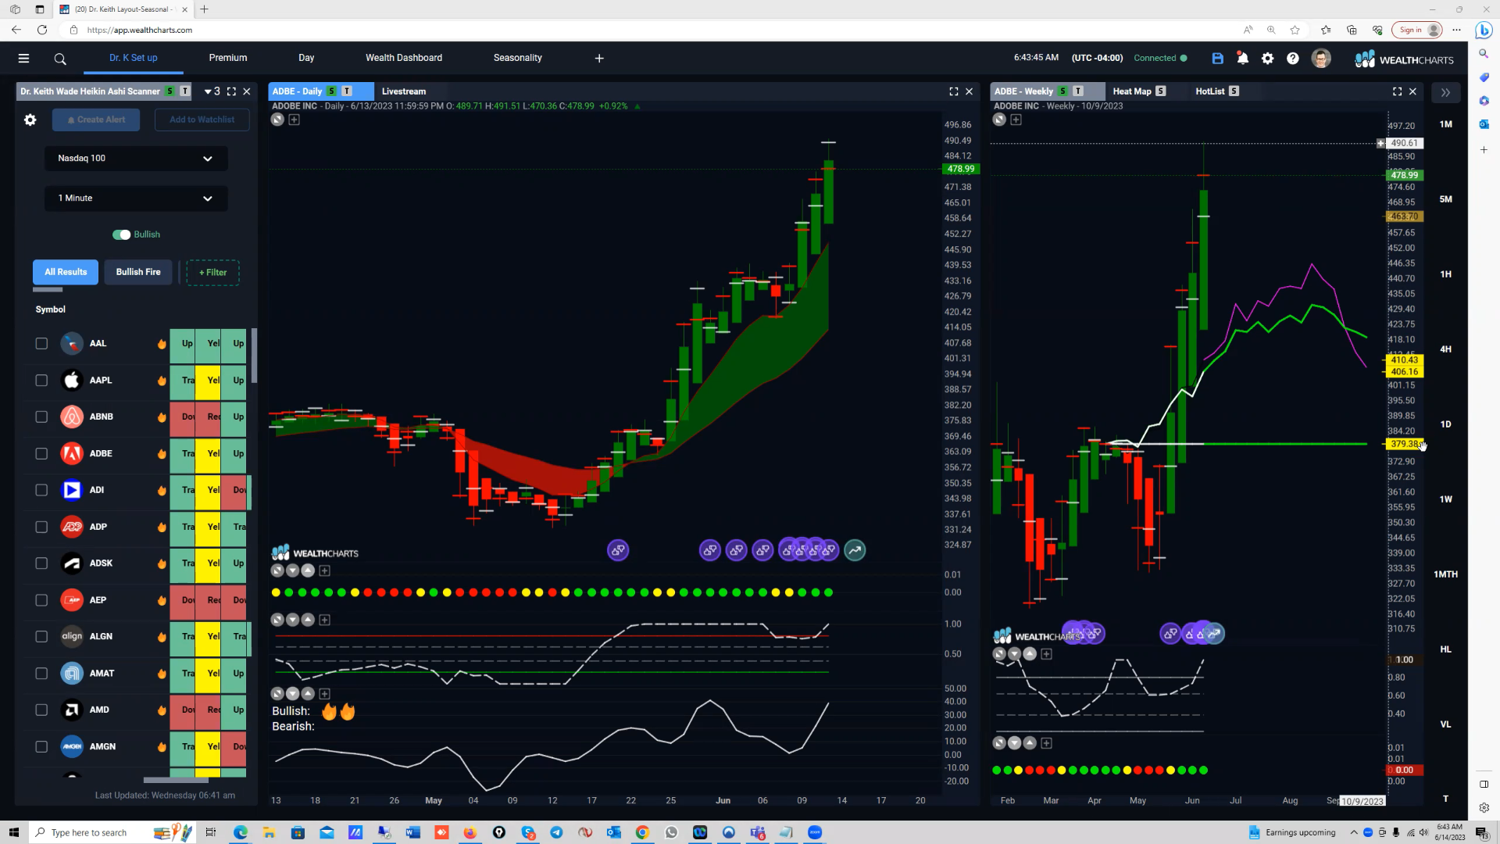The image size is (1500, 844).
Task: Collapse the first indicator pane on daily chart (down arrow)
Action: 292,570
